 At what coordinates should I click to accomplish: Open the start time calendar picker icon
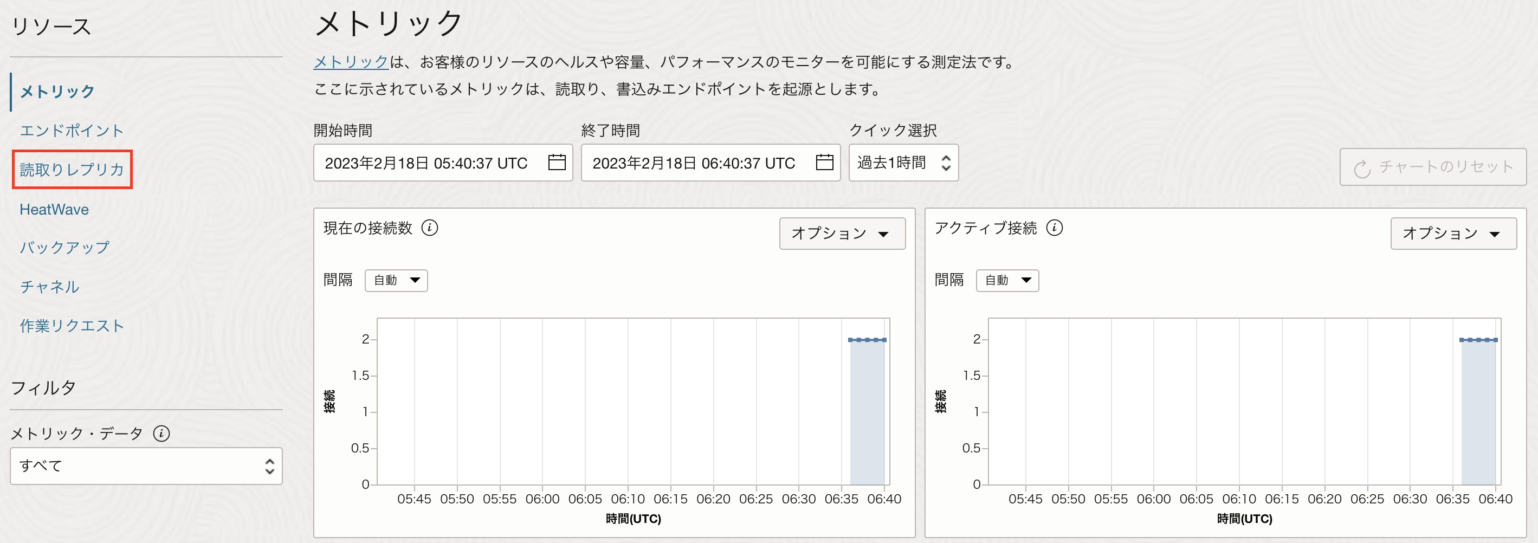pos(557,163)
